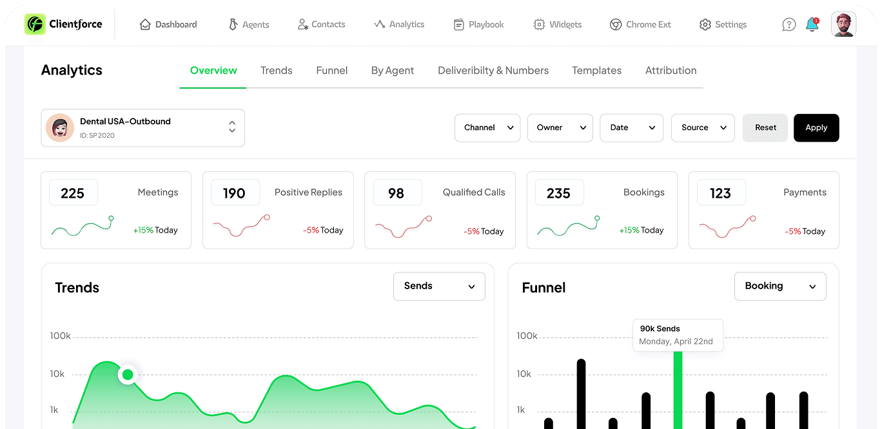Open Contacts via its person icon
The width and height of the screenshot is (882, 429).
click(x=302, y=24)
